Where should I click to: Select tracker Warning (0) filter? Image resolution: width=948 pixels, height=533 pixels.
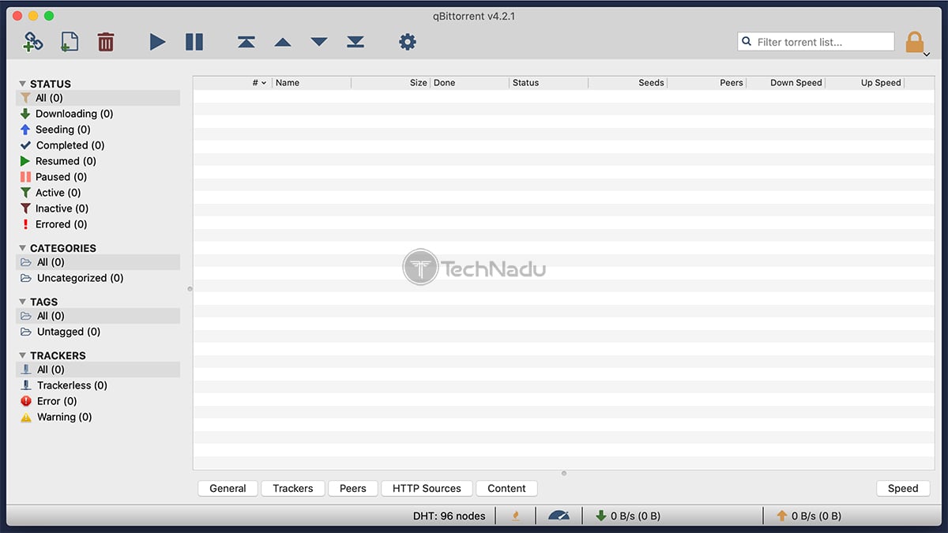[98, 417]
